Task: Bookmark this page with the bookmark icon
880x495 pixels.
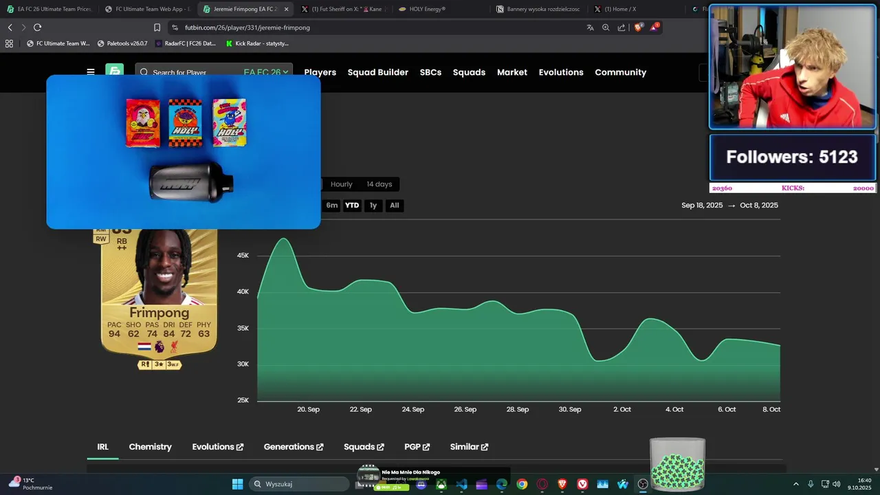Action: point(157,27)
